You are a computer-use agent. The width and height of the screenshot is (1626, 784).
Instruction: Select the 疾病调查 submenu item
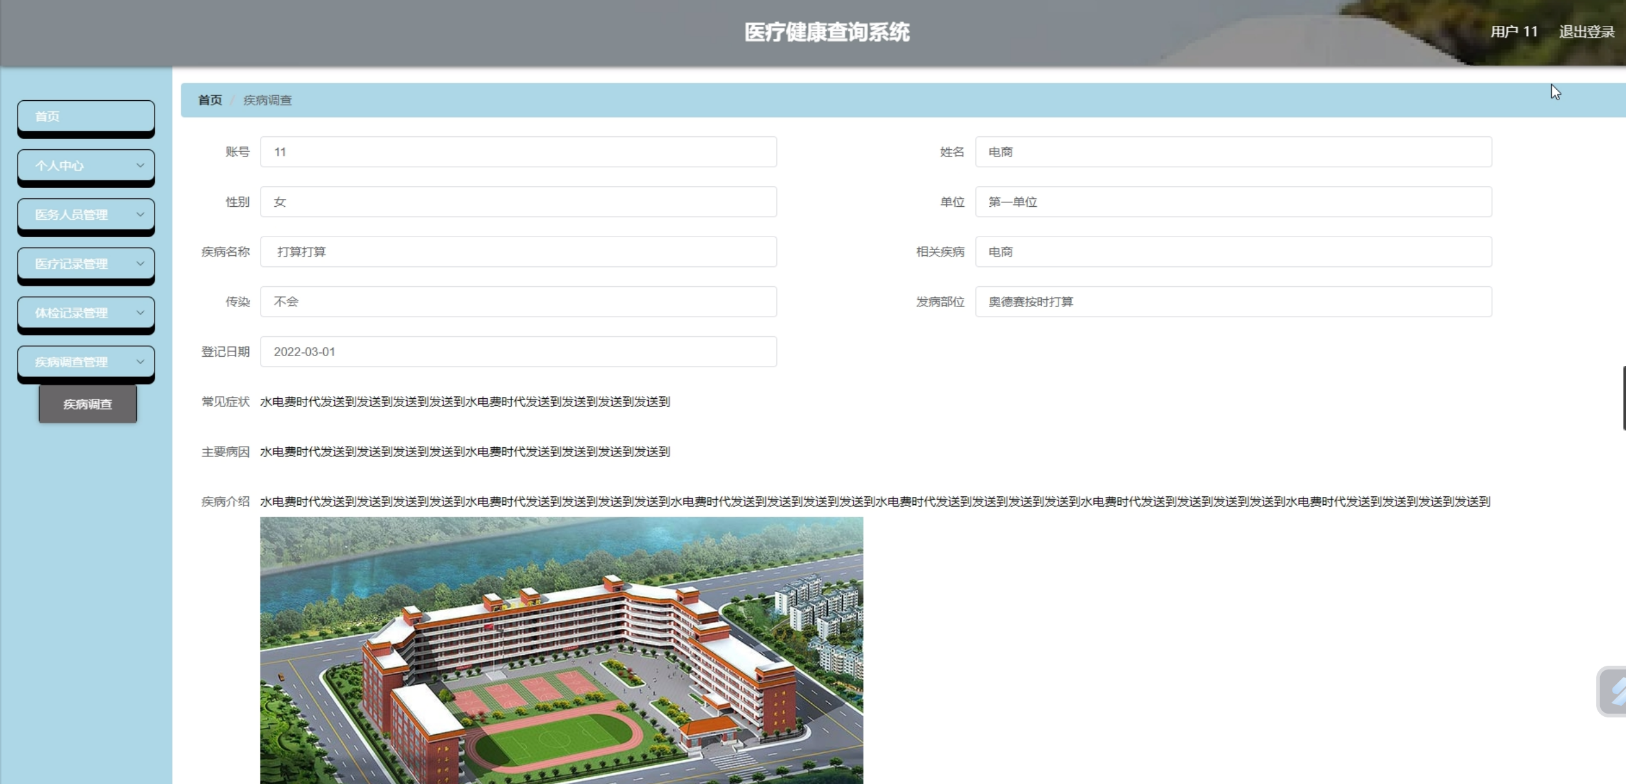pyautogui.click(x=88, y=404)
